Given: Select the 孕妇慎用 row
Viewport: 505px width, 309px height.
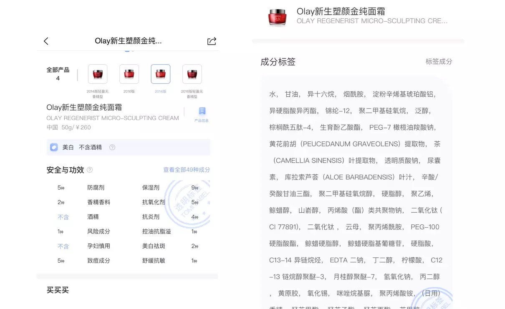Looking at the screenshot, I should pos(84,246).
